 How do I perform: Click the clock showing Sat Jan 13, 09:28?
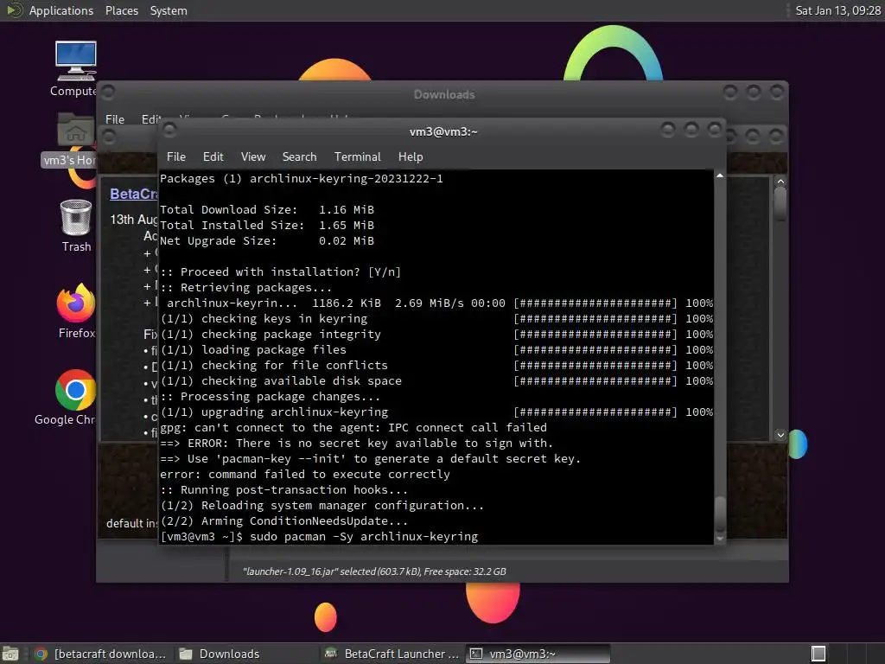(837, 10)
